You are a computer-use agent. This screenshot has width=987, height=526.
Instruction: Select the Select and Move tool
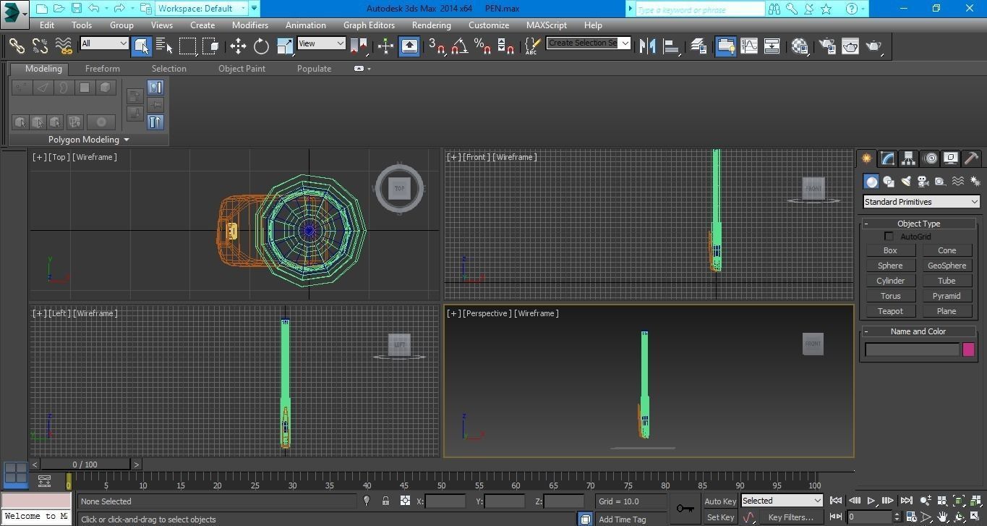click(x=238, y=46)
